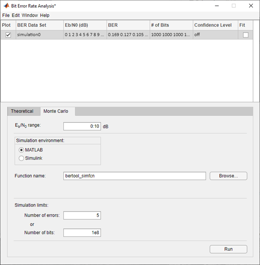260x265 pixels.
Task: Click the Confidence Level column header
Action: click(215, 25)
